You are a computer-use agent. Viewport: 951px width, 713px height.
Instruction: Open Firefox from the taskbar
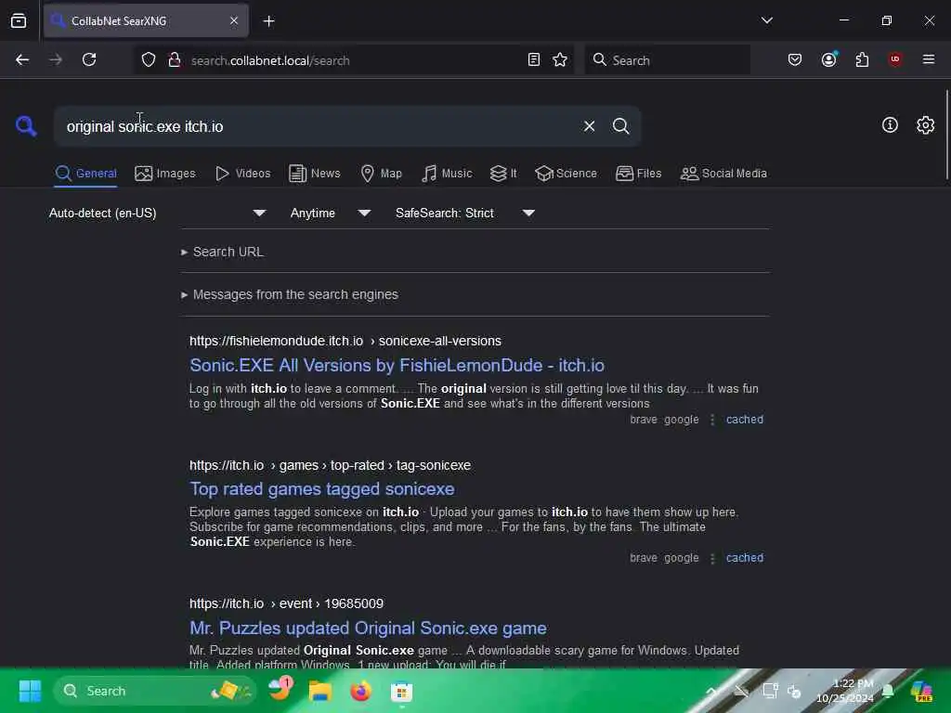tap(361, 691)
